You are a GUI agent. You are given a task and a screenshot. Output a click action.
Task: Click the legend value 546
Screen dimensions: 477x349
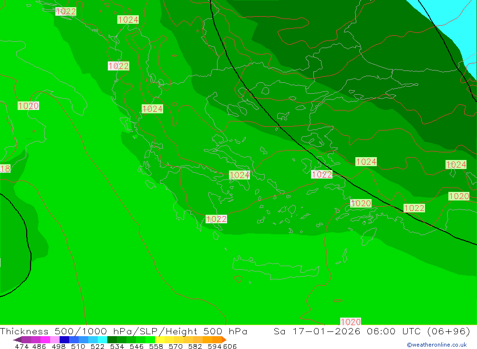(x=136, y=346)
